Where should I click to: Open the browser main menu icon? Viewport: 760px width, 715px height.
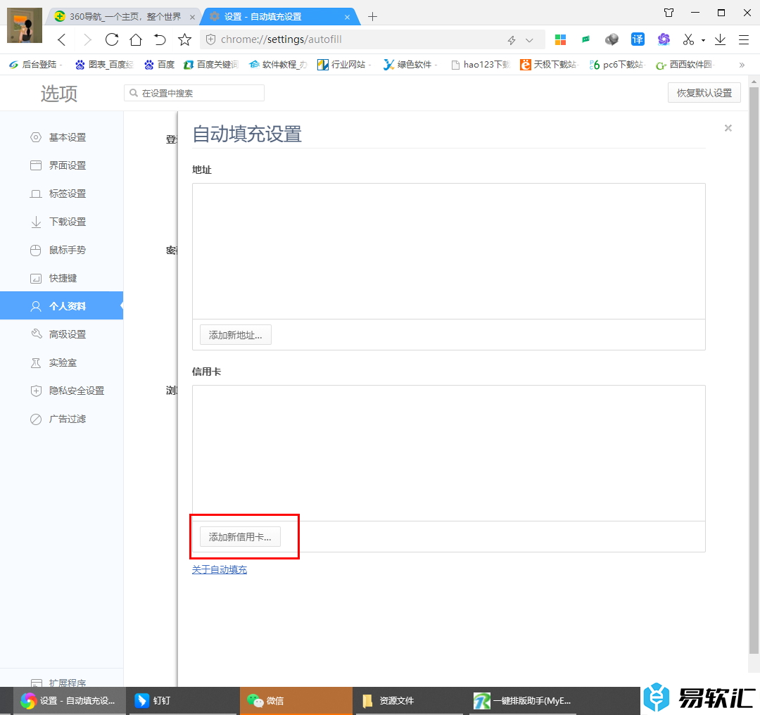[744, 39]
